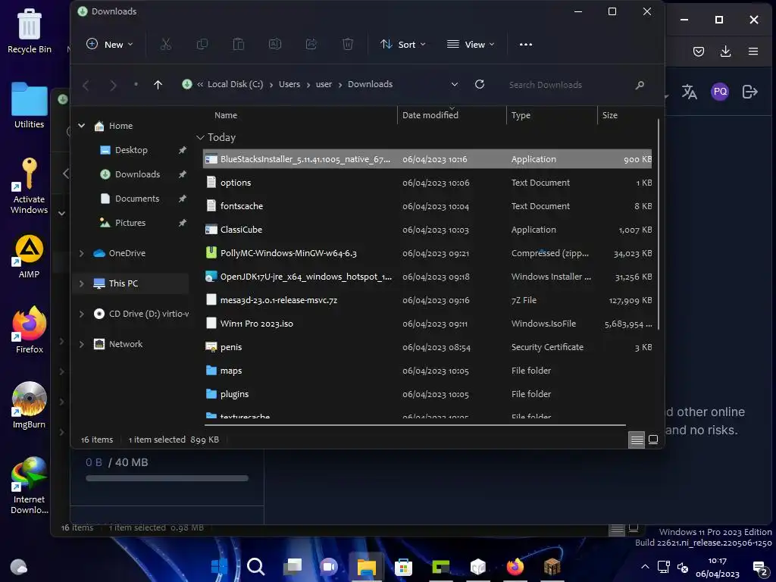The image size is (776, 582).
Task: Click the PQ profile avatar
Action: (720, 92)
